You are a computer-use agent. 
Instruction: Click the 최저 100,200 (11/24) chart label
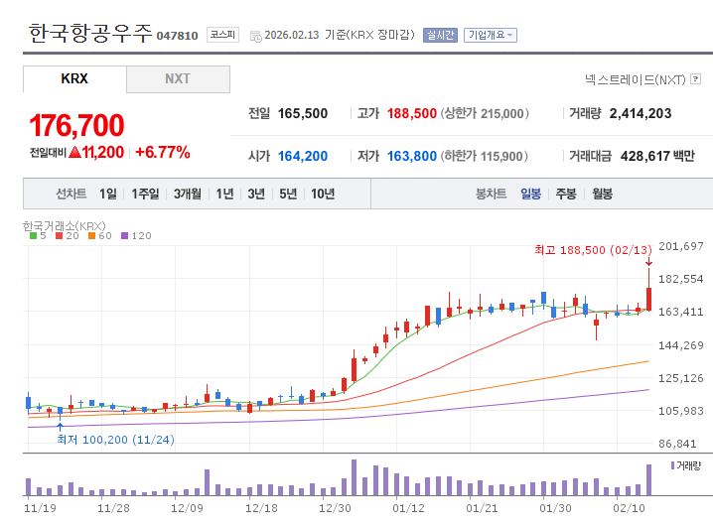pos(115,440)
